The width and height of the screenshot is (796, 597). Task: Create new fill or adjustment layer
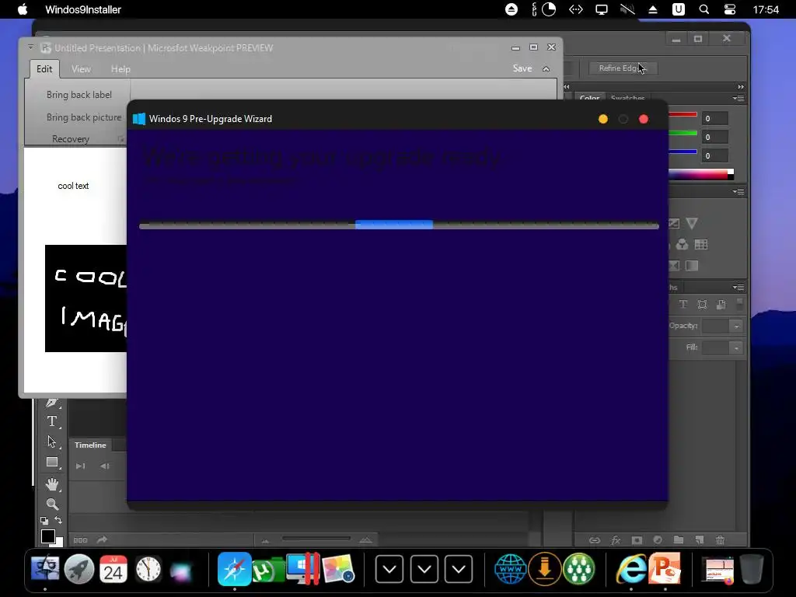point(658,540)
